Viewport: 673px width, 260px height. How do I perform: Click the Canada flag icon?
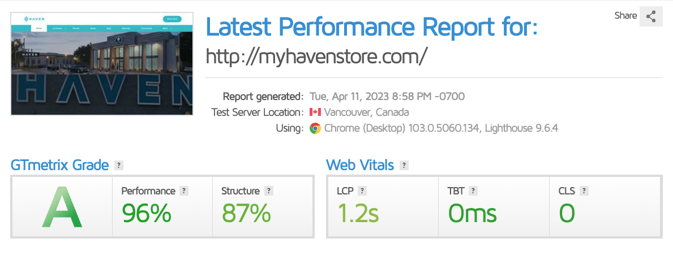click(x=315, y=112)
